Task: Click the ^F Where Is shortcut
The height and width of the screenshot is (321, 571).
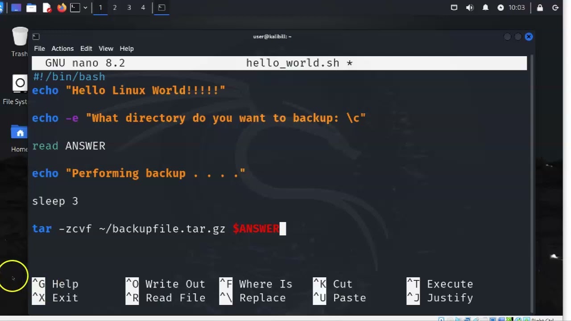Action: tap(256, 284)
